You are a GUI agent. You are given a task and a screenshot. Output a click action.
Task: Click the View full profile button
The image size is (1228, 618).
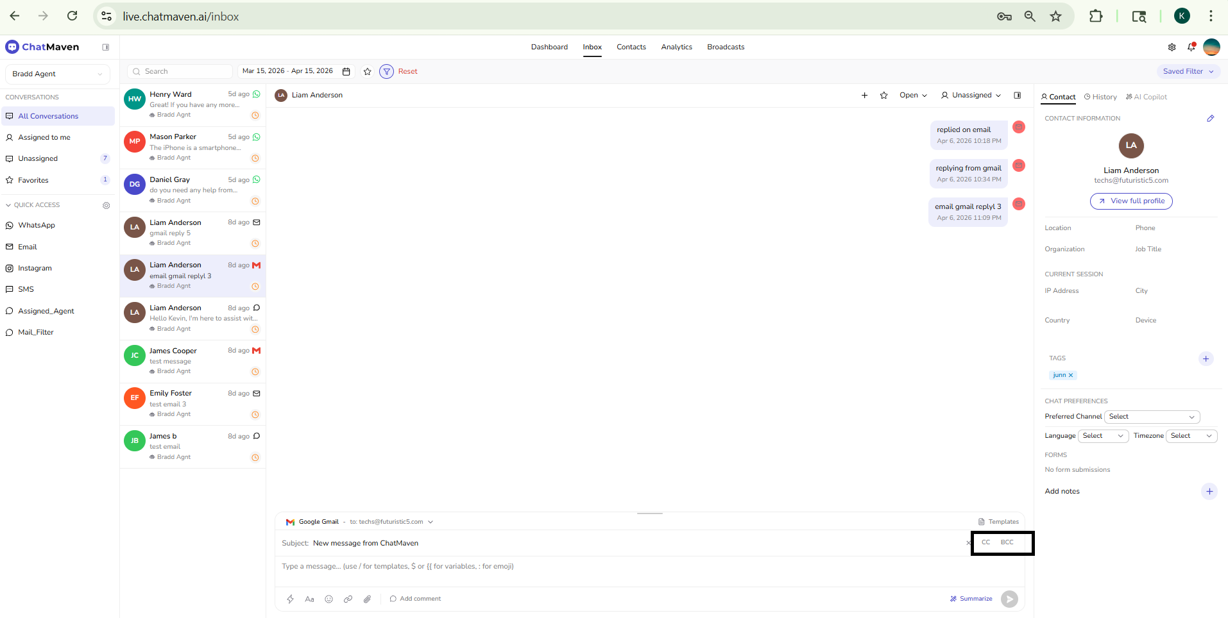click(x=1131, y=201)
